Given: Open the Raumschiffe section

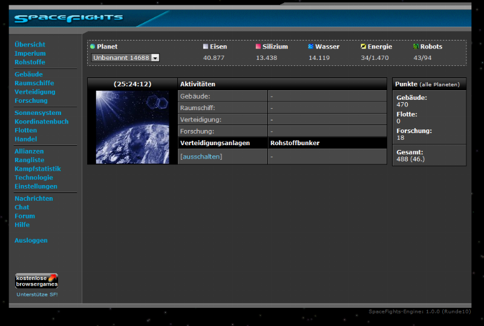Looking at the screenshot, I should pos(34,83).
